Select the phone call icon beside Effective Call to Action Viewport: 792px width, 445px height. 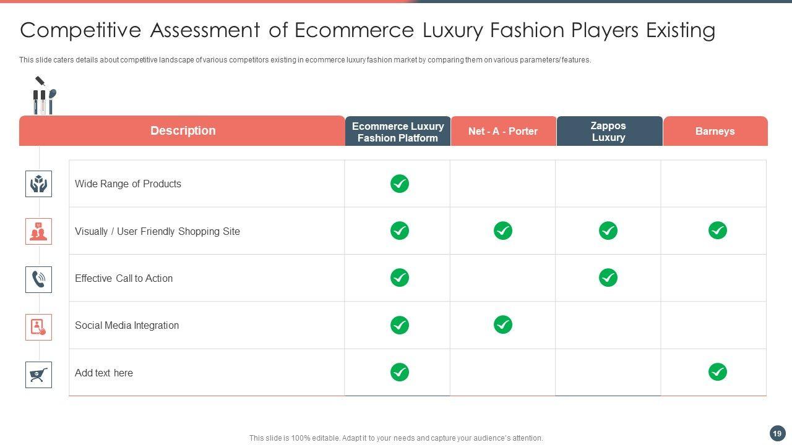pos(38,279)
